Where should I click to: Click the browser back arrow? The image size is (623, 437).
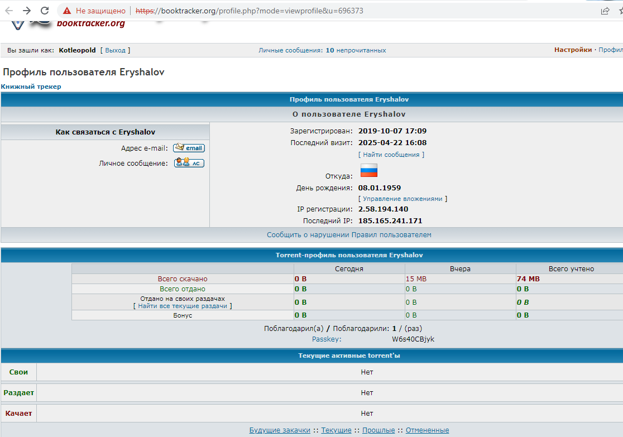[x=9, y=11]
